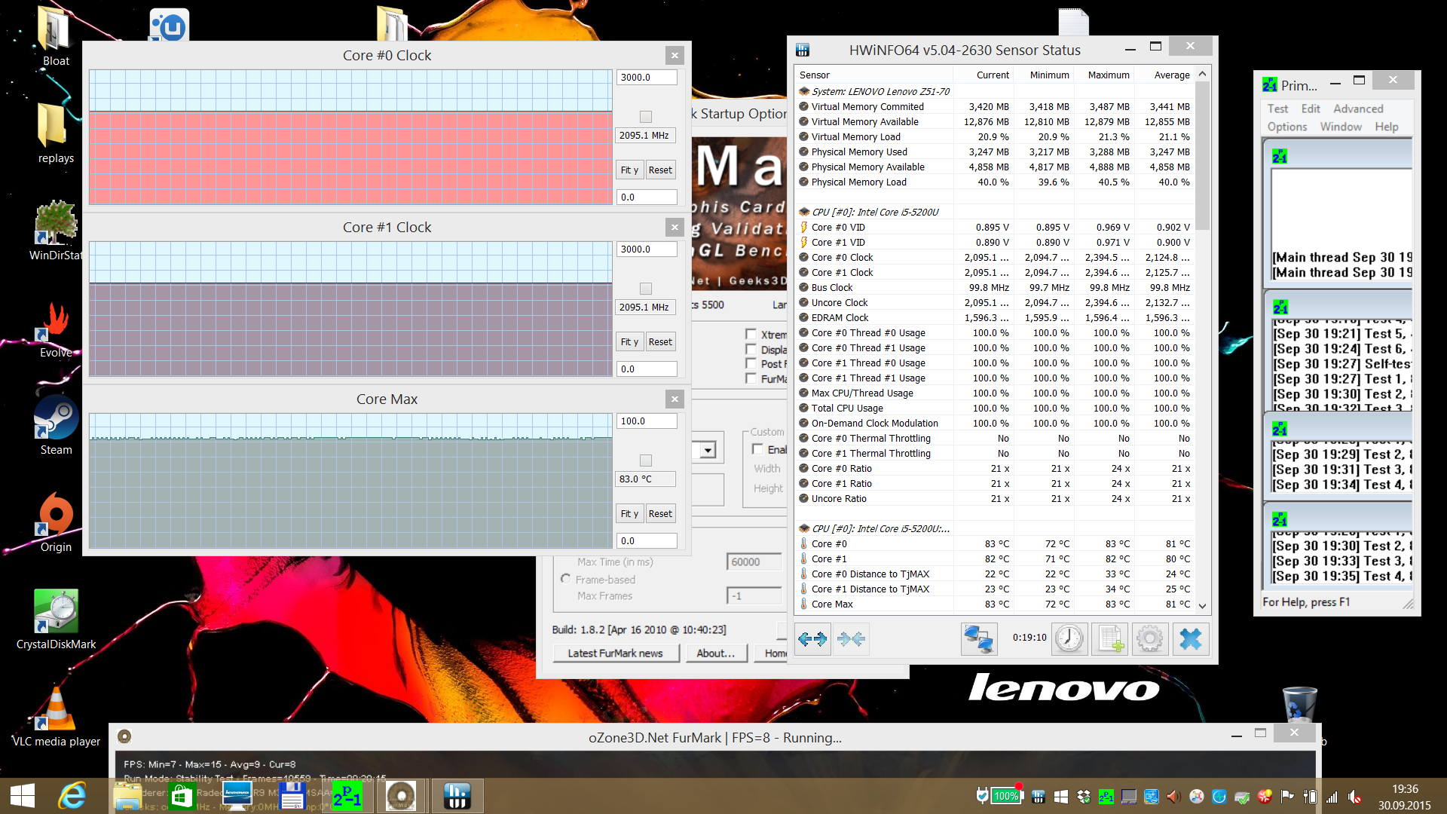The image size is (1447, 814).
Task: Close the Core #1 Clock graph window
Action: point(675,227)
